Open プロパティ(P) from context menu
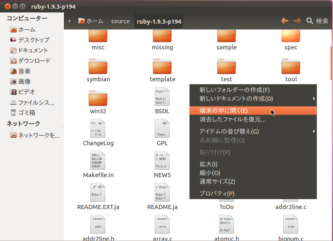The image size is (333, 241). pos(253,193)
